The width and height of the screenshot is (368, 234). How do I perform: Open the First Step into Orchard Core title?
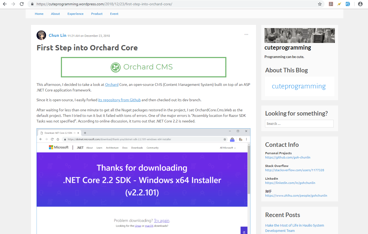tap(87, 48)
